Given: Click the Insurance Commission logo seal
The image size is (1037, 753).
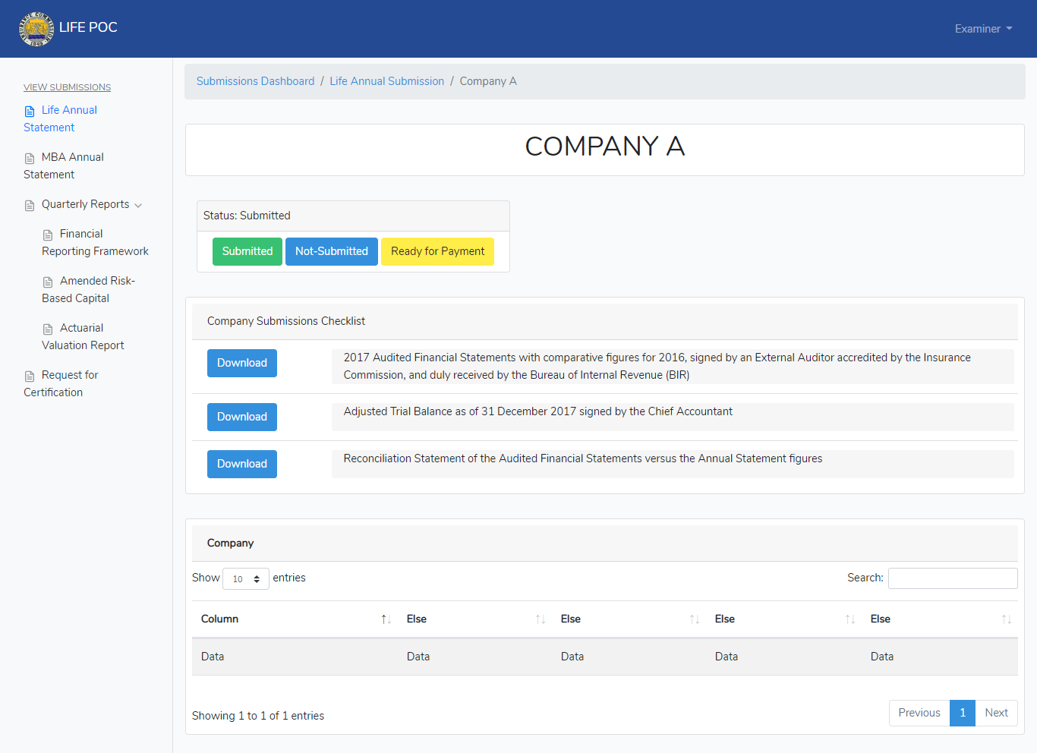Looking at the screenshot, I should click(x=36, y=29).
